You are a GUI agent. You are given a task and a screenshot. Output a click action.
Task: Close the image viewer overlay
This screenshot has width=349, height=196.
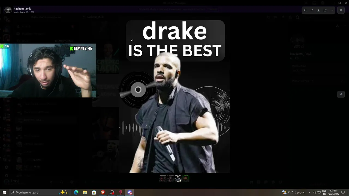[341, 10]
